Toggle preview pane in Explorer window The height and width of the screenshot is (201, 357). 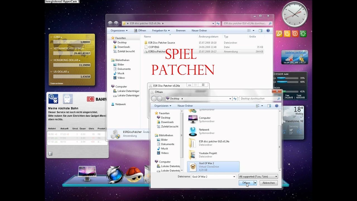tap(260, 30)
